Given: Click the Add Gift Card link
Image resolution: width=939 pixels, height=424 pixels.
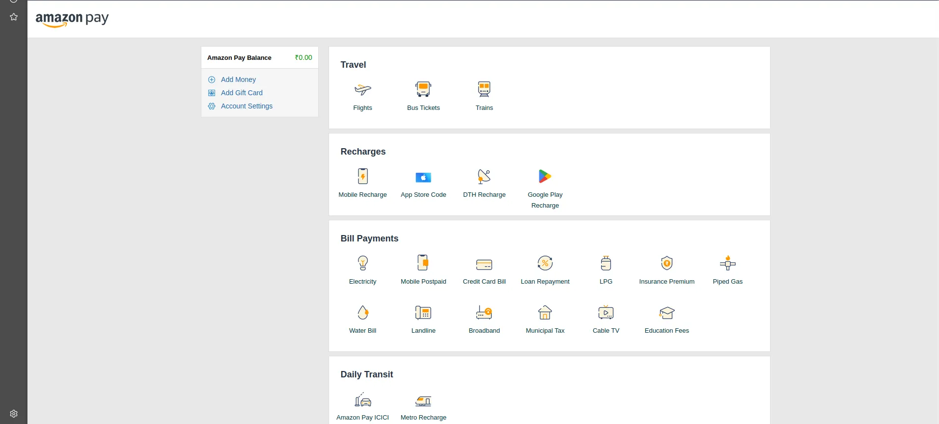Looking at the screenshot, I should tap(242, 93).
